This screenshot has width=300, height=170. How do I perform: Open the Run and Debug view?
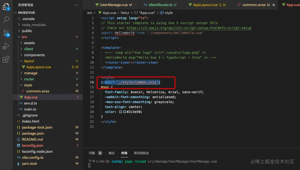pos(6,46)
